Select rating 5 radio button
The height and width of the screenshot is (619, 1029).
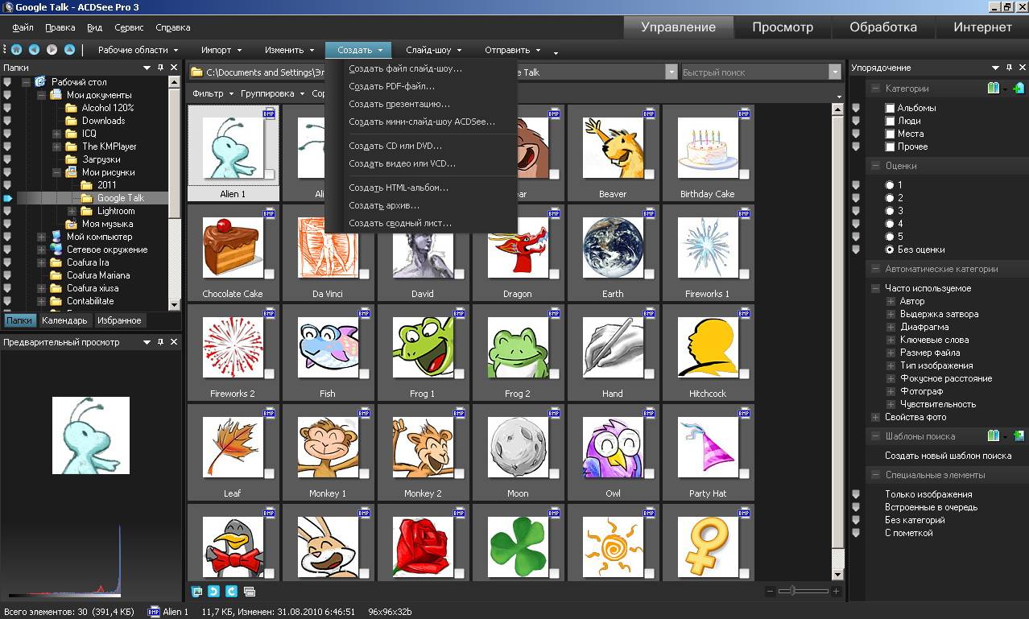coord(890,237)
